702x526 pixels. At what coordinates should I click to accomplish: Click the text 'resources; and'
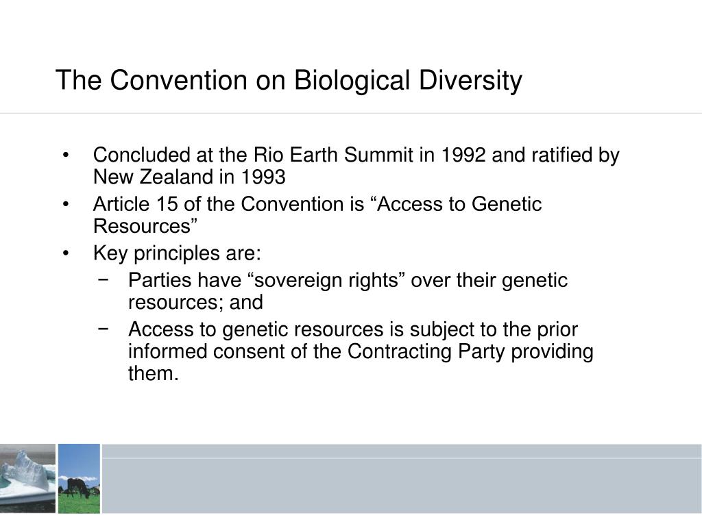pos(195,302)
